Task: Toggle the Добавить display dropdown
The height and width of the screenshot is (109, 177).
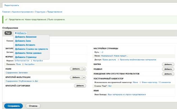Action: click(x=20, y=33)
